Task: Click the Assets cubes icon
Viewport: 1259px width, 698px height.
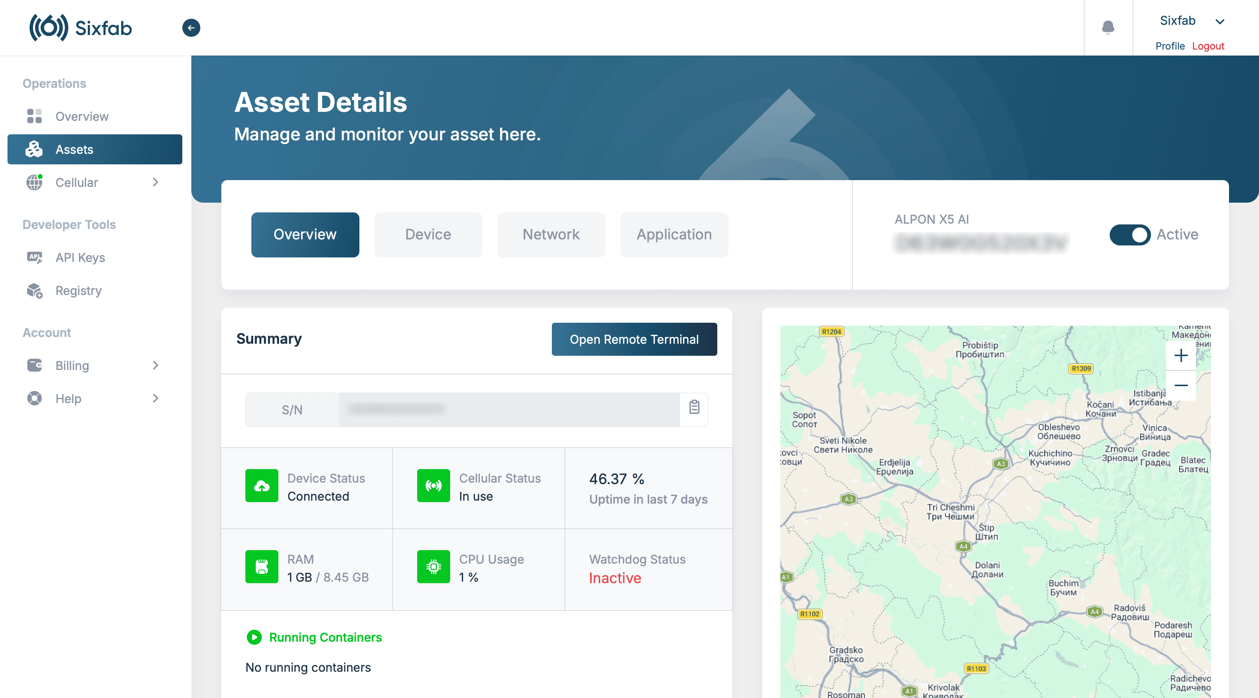Action: [34, 149]
